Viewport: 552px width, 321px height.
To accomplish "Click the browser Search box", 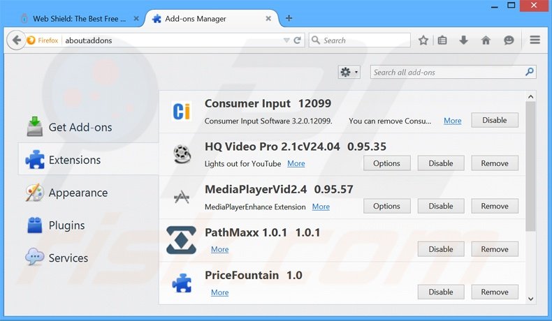I will tap(359, 40).
